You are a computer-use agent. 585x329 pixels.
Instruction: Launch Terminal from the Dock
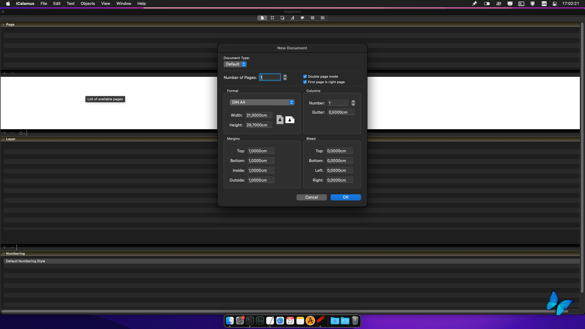(250, 321)
